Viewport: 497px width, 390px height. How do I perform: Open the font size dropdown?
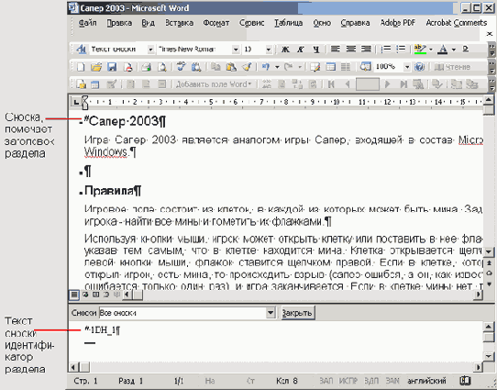269,50
